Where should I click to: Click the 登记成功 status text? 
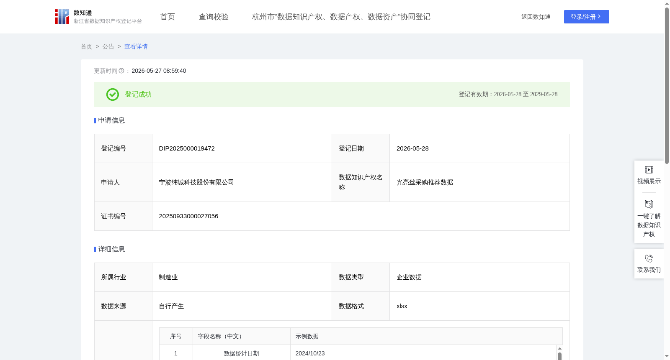pos(138,94)
